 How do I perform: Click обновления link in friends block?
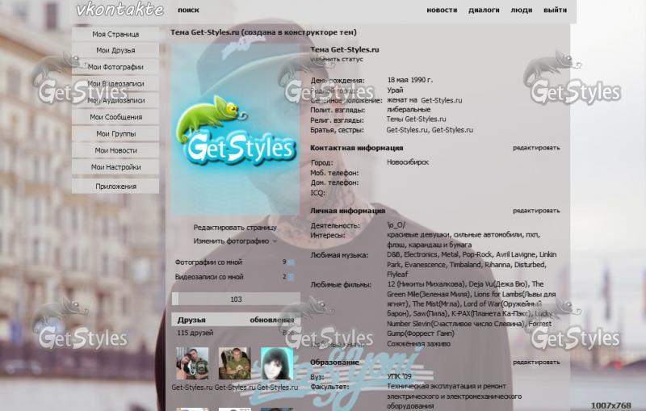pyautogui.click(x=272, y=320)
